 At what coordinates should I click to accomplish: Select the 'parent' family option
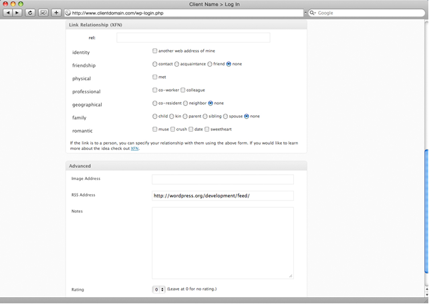click(x=185, y=116)
